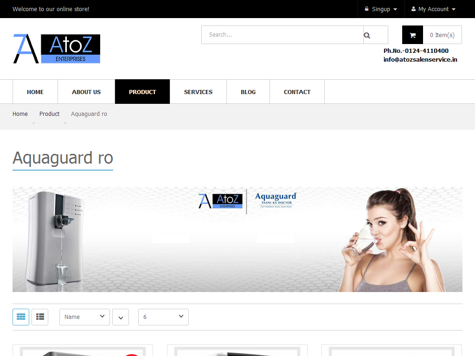Image resolution: width=475 pixels, height=356 pixels.
Task: Expand the Singup dropdown
Action: click(x=381, y=9)
